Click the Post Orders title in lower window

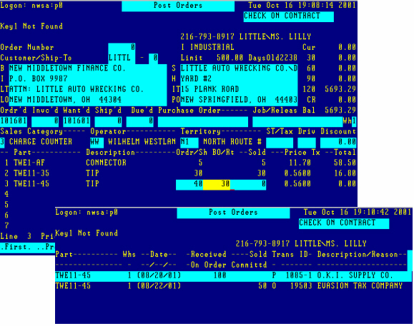tap(233, 213)
